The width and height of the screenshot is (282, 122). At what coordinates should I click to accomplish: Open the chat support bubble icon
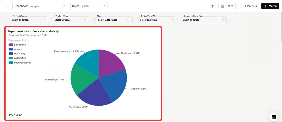tap(274, 117)
